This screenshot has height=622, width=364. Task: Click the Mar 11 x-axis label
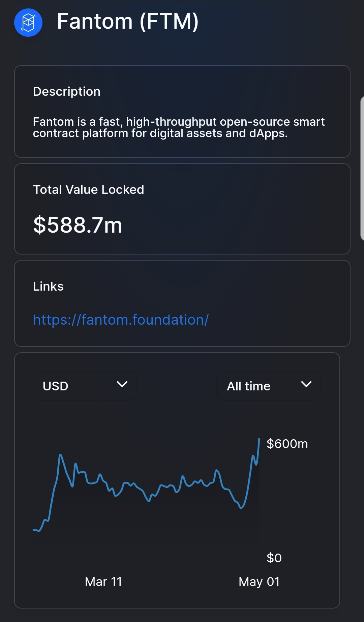(x=103, y=582)
